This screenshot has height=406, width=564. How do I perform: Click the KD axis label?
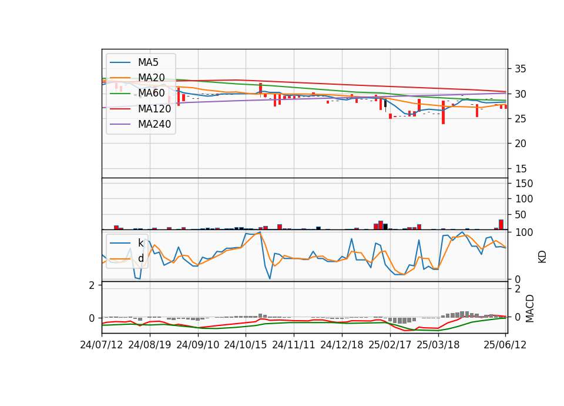[x=542, y=257]
